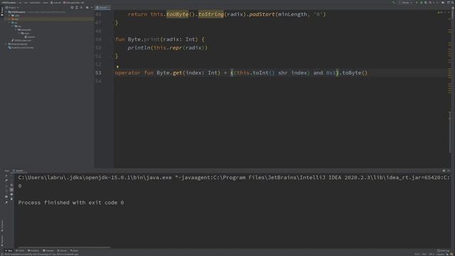Expand the highlighted out folder
Screen dimensions: 455x256
point(9,19)
